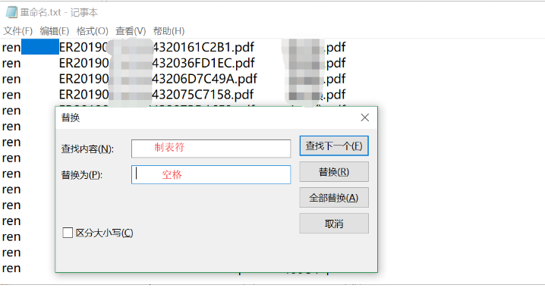Click the 取消 button
The image size is (545, 288).
pyautogui.click(x=334, y=224)
